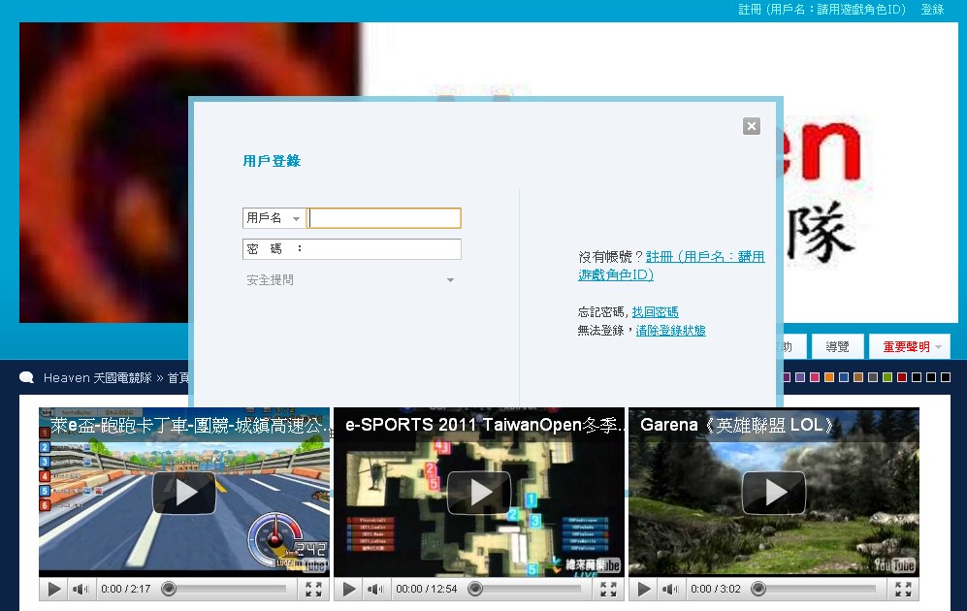Go to Heaven 天國電競隊 breadcrumb link
This screenshot has height=611, width=967.
[97, 378]
